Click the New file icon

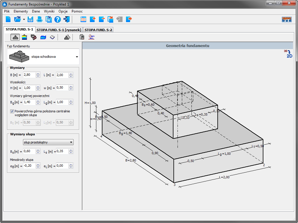8,19
